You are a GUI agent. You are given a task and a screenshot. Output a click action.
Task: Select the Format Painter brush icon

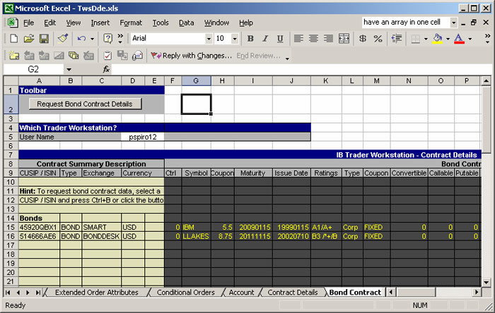click(x=63, y=39)
